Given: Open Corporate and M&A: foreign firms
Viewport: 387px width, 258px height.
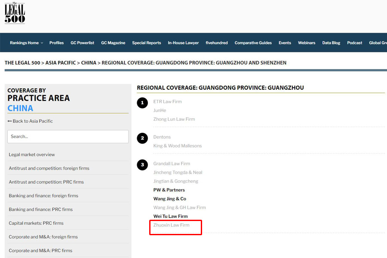Looking at the screenshot, I should (43, 237).
